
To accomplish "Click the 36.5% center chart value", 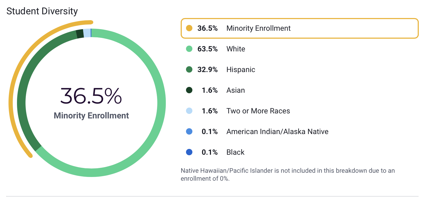I will point(91,96).
